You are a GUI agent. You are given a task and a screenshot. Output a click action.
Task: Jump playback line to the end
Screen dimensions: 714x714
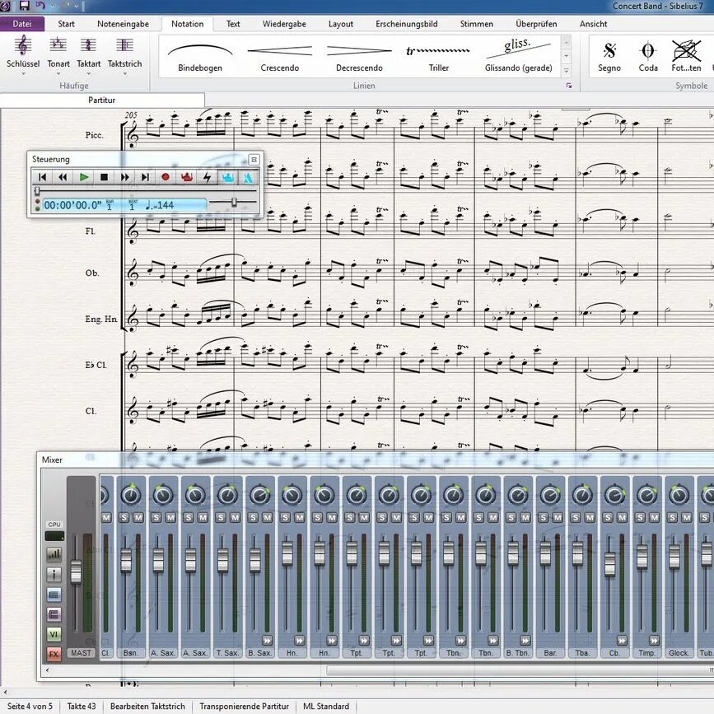[145, 177]
